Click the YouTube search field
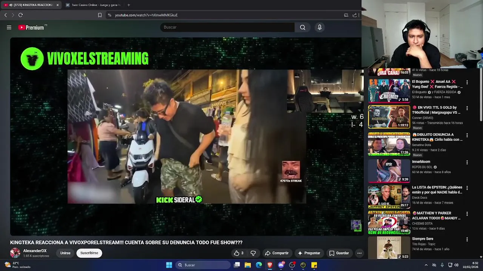The image size is (483, 271). tap(227, 27)
